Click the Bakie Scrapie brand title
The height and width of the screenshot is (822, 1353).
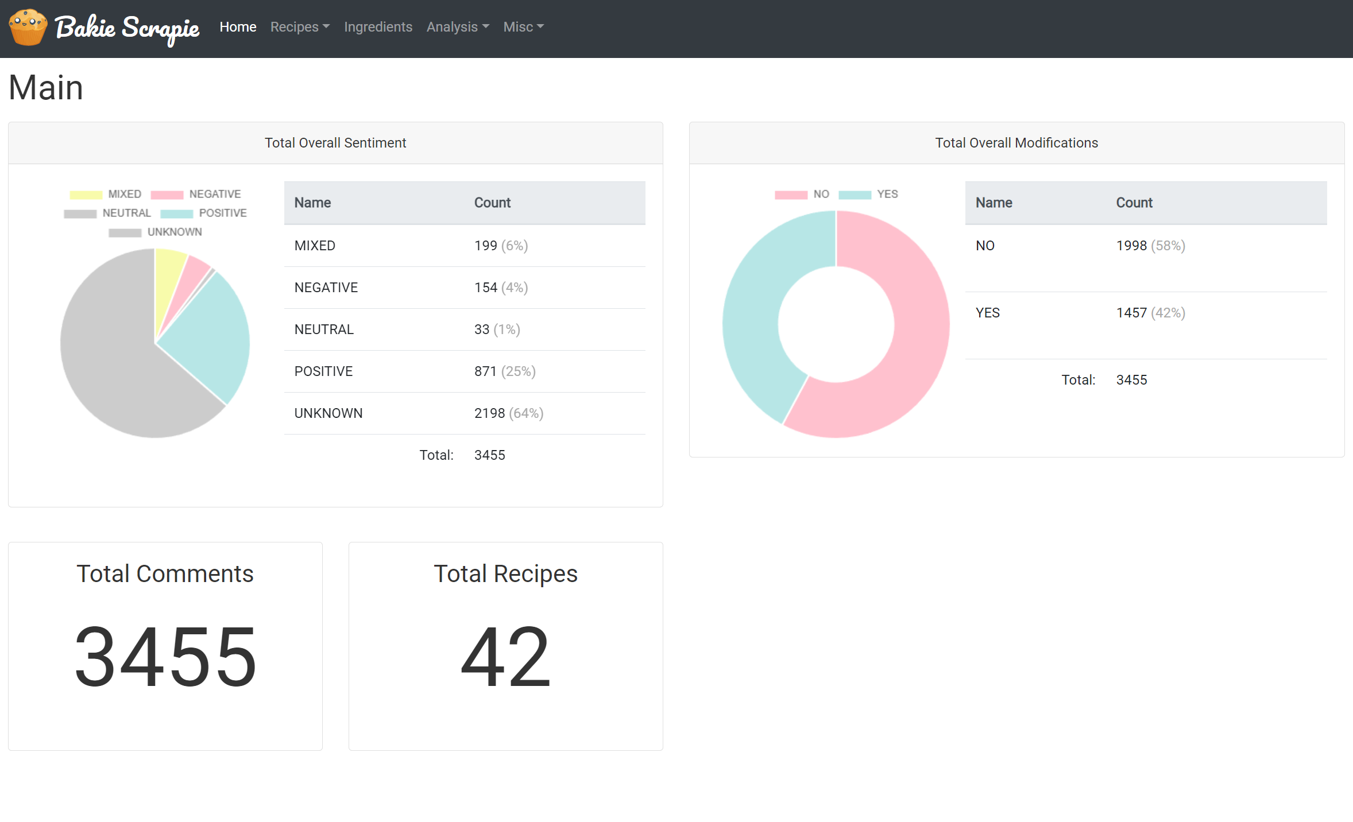127,28
